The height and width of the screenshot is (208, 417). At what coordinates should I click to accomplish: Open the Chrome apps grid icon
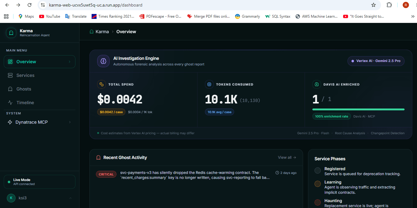click(x=7, y=16)
